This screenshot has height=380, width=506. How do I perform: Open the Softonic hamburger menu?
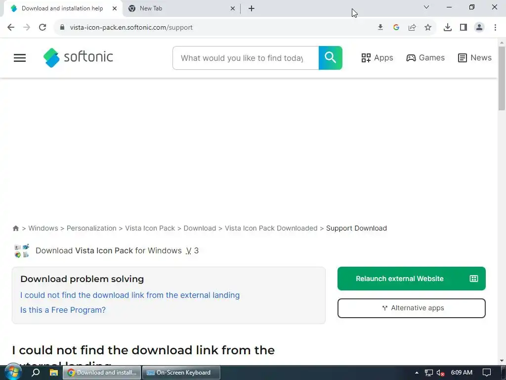click(x=20, y=58)
